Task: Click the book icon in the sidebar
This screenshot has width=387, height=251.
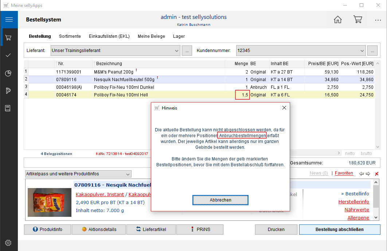Action: pyautogui.click(x=9, y=108)
